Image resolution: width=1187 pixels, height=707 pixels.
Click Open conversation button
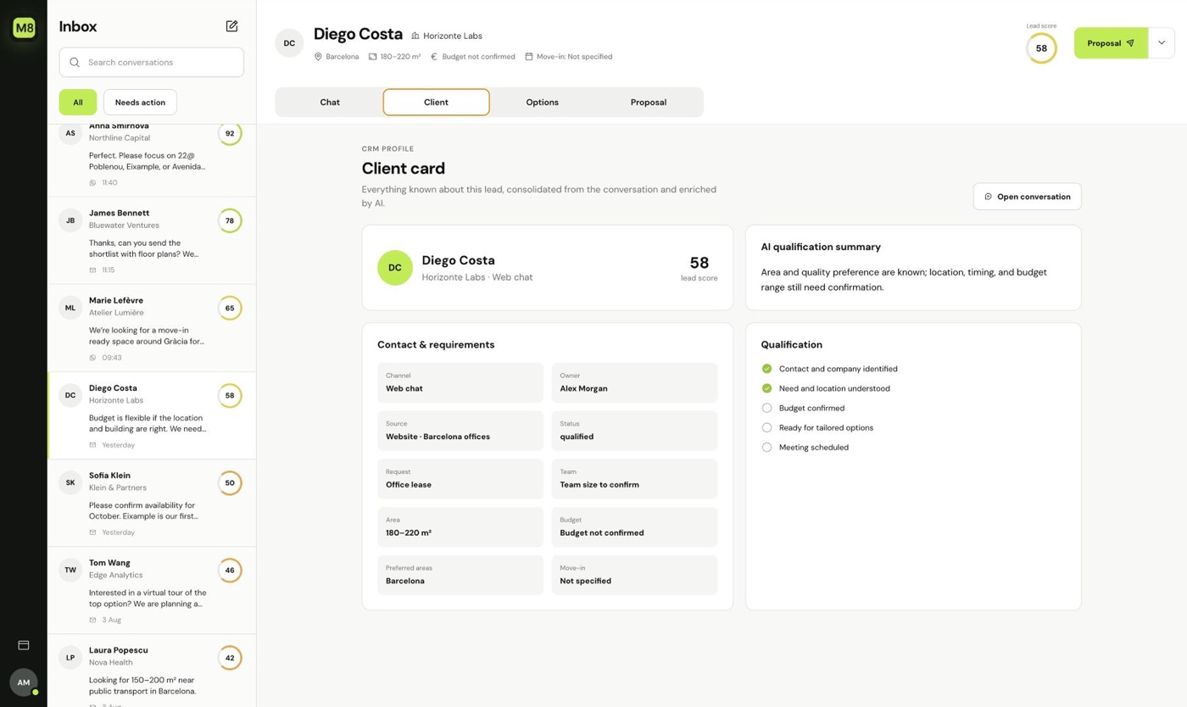[1027, 197]
